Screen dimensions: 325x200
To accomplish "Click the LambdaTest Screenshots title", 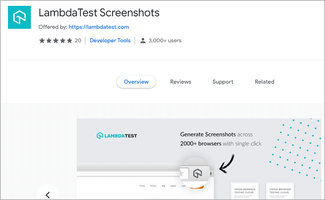I will point(99,13).
